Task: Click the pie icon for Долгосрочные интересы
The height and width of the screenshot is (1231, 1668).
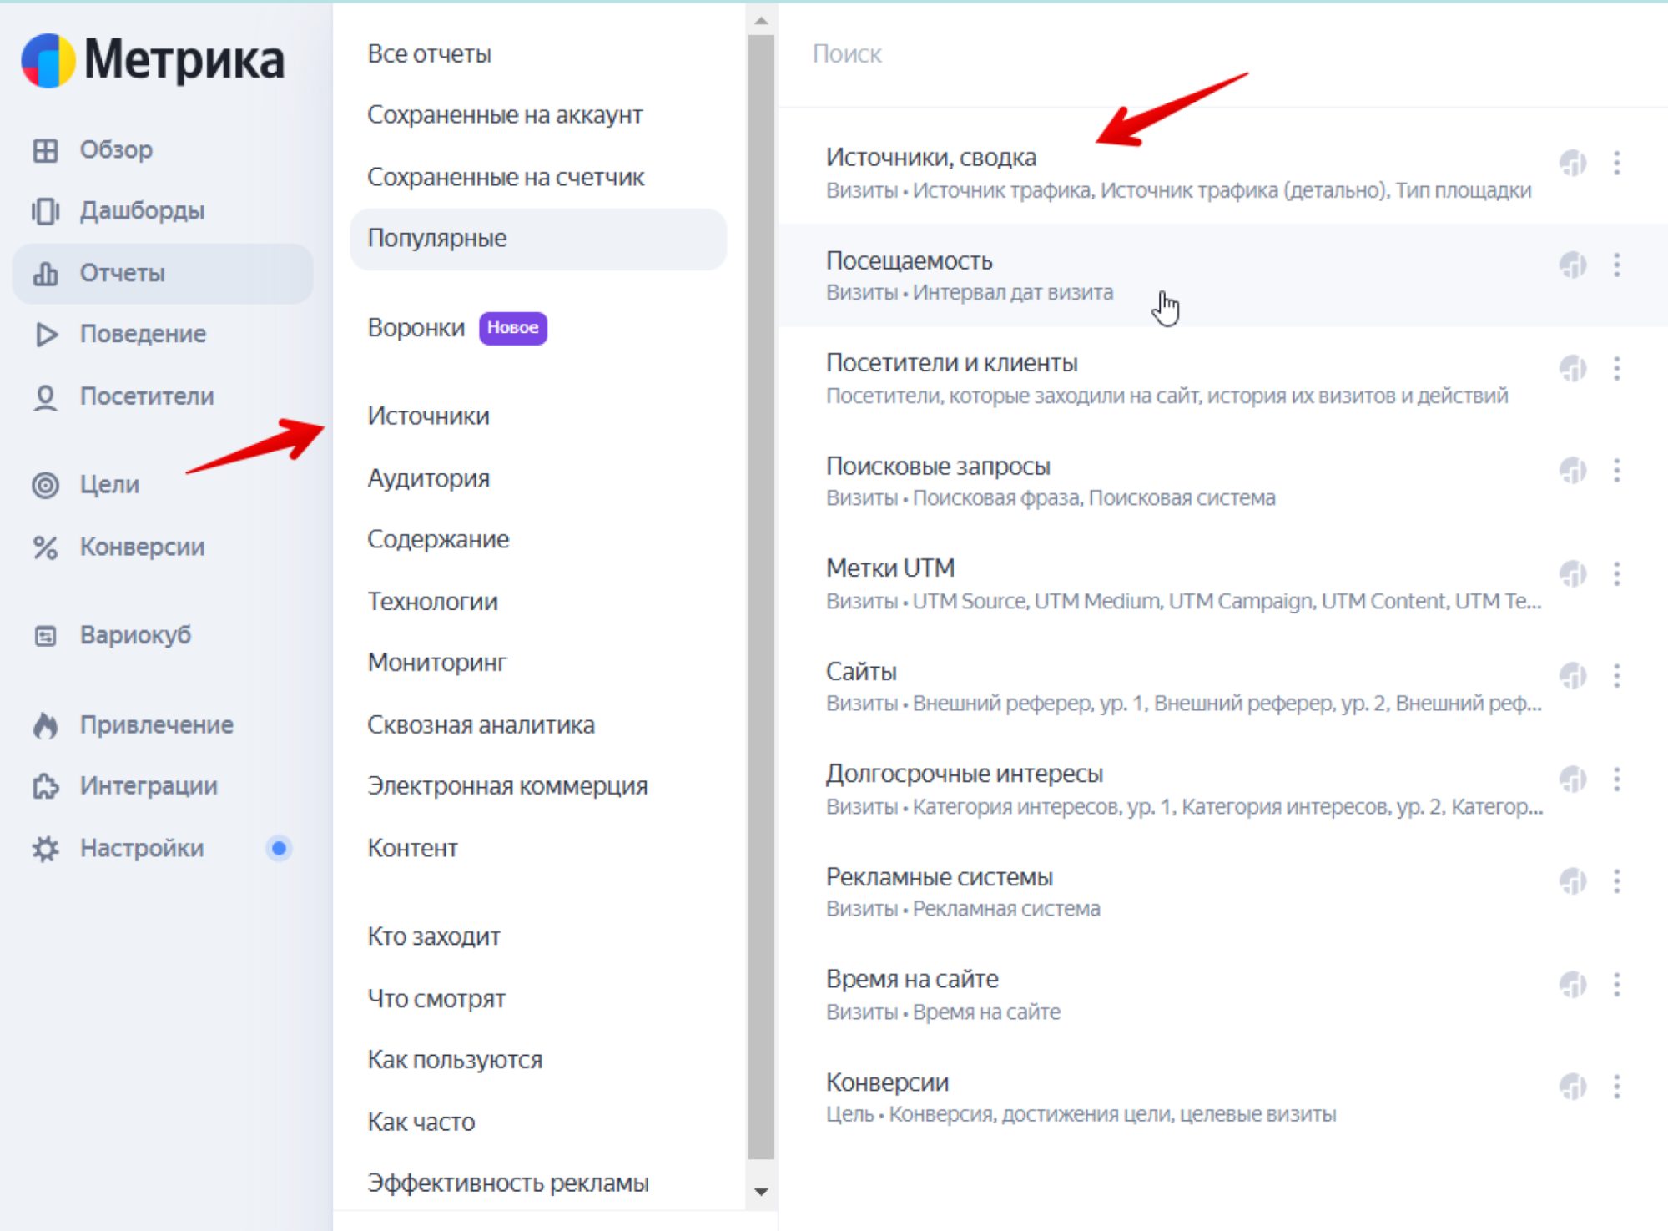Action: tap(1573, 779)
